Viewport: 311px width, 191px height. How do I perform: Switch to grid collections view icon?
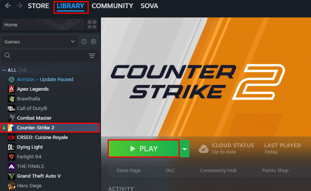(92, 25)
